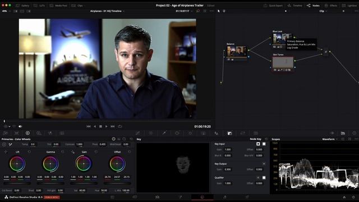The width and height of the screenshot is (359, 202).
Task: Open the Effects panel
Action: pos(330,6)
